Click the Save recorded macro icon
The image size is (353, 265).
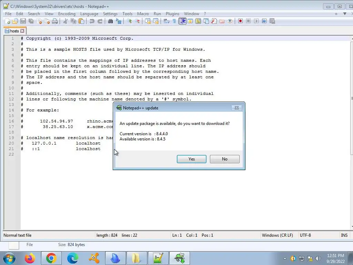coord(272,21)
